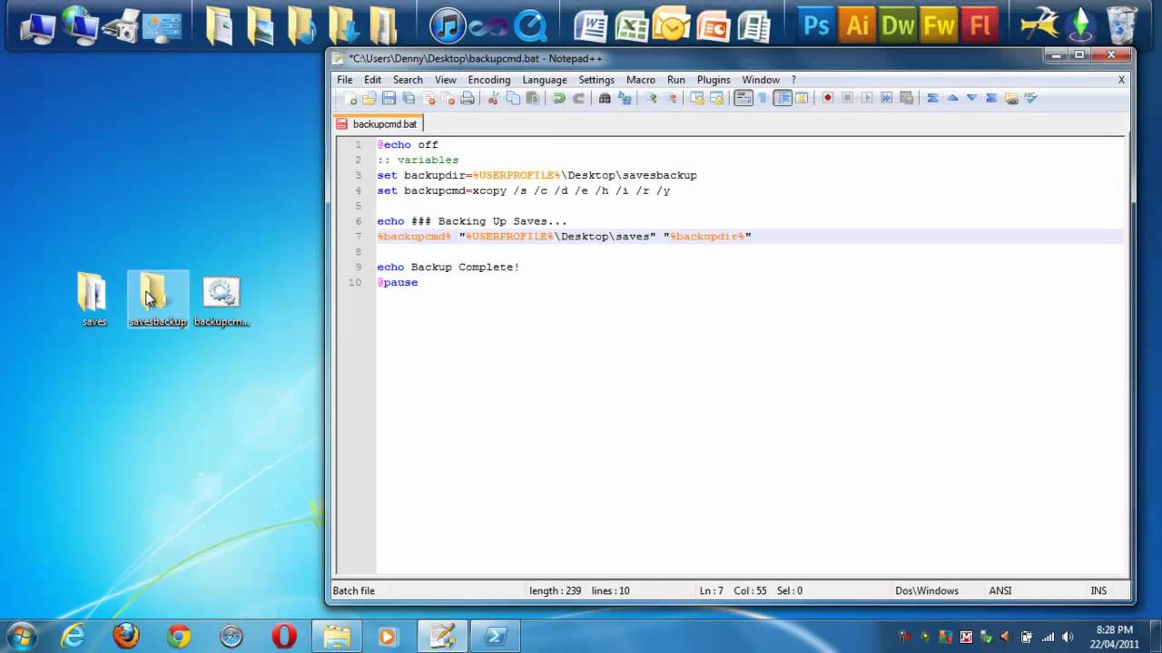Open the Macro menu
The height and width of the screenshot is (653, 1162).
coord(641,80)
